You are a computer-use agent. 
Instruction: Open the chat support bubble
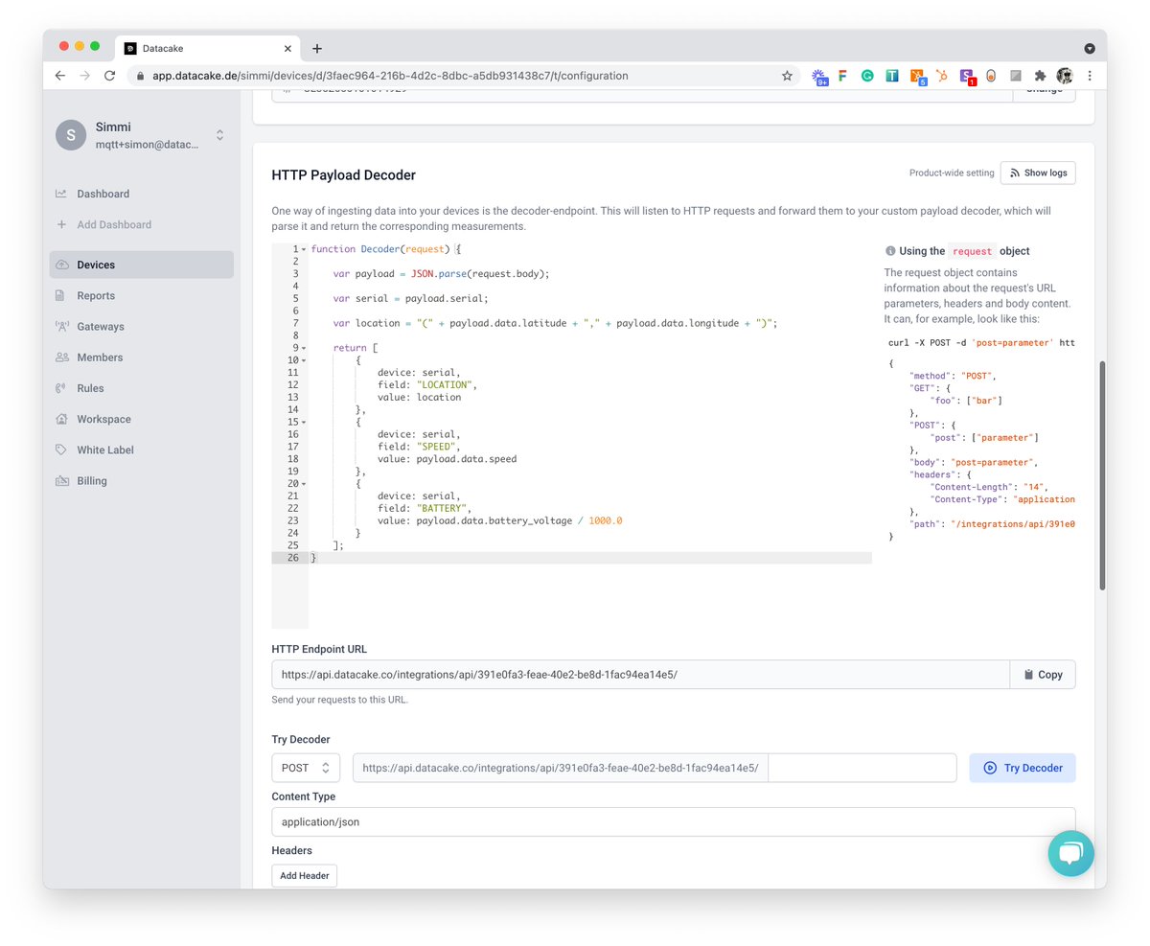(x=1070, y=852)
